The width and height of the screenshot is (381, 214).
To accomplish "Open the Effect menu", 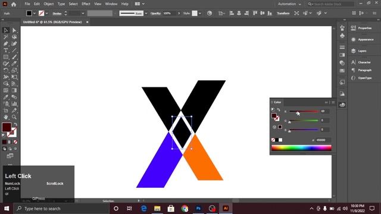I will pyautogui.click(x=86, y=4).
